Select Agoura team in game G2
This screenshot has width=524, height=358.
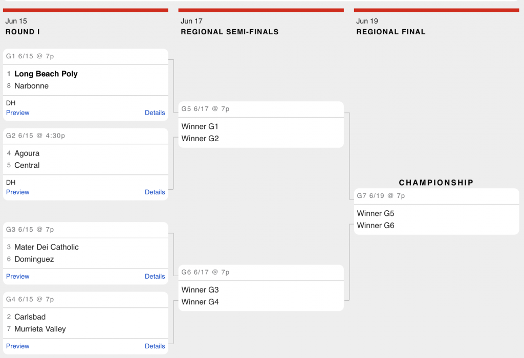(x=27, y=153)
